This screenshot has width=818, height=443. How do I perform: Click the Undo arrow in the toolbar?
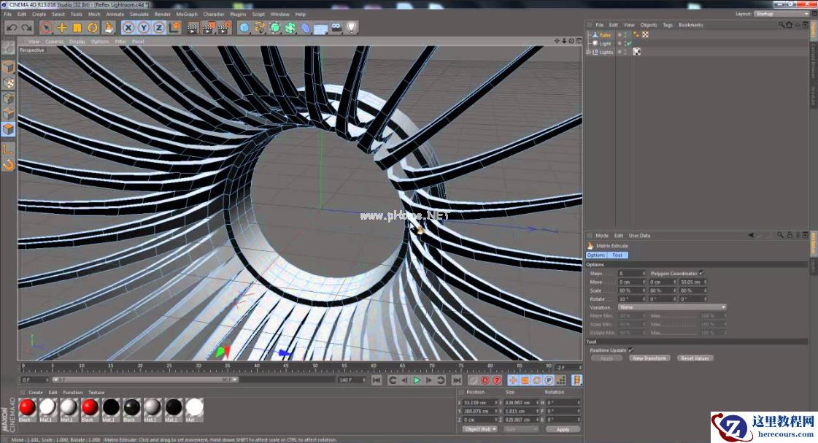pos(11,28)
